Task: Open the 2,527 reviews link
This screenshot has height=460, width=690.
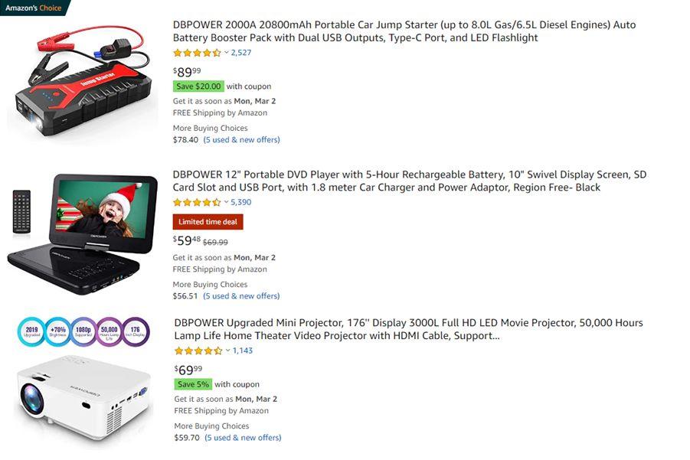Action: point(241,53)
